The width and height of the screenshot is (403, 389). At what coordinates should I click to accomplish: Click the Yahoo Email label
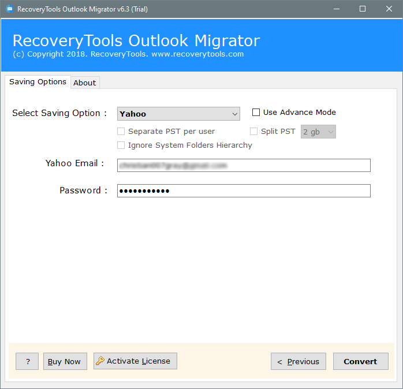tap(75, 163)
